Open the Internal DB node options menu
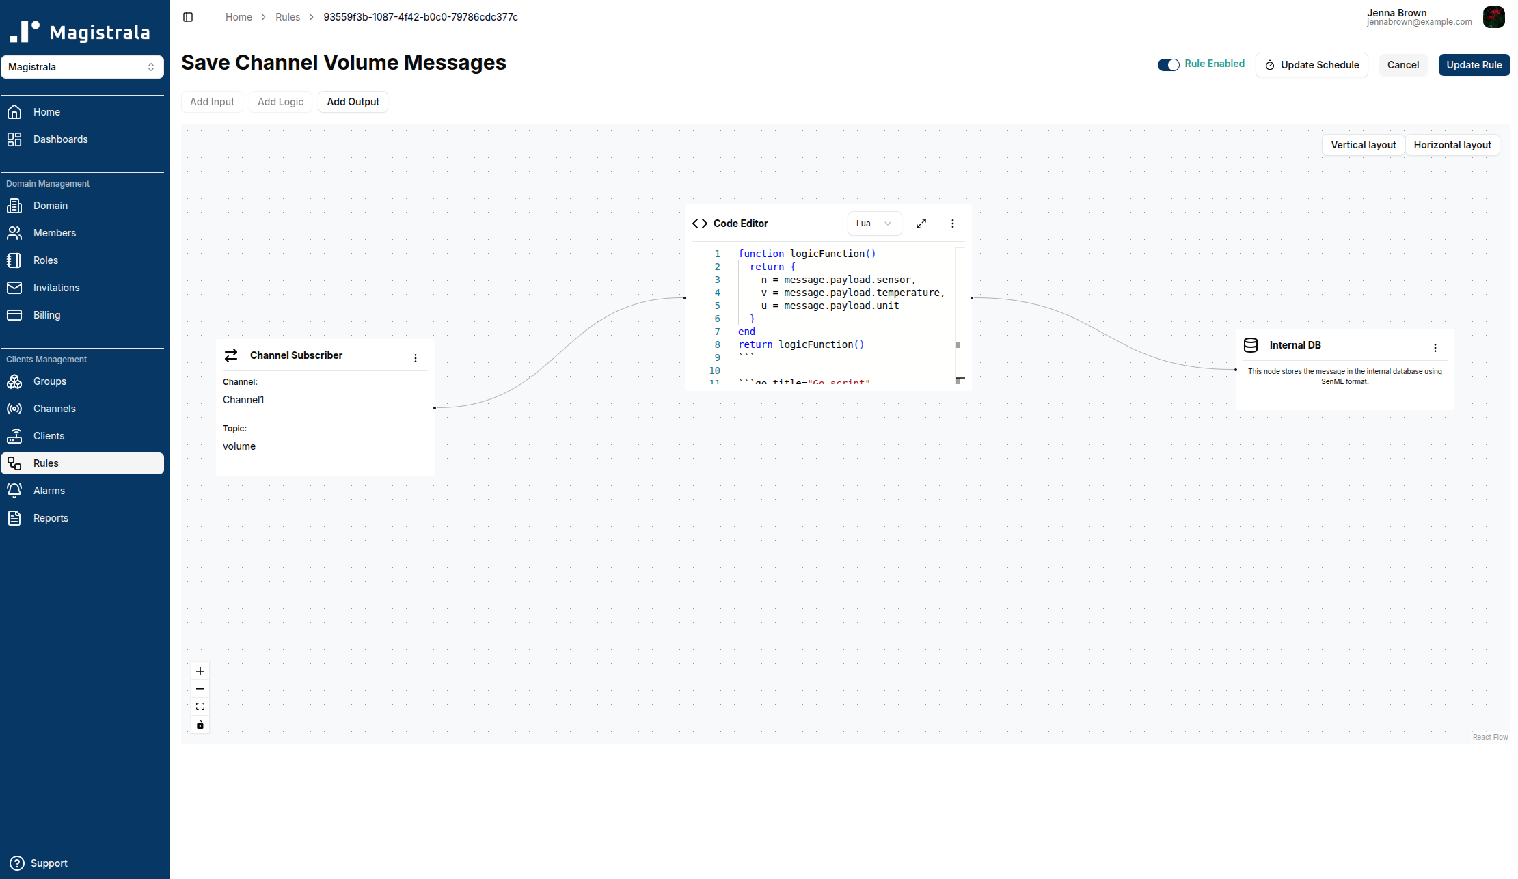This screenshot has width=1518, height=879. pos(1435,347)
